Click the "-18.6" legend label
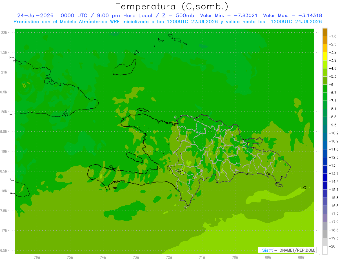The width and height of the screenshot is (338, 261). pos(333,230)
